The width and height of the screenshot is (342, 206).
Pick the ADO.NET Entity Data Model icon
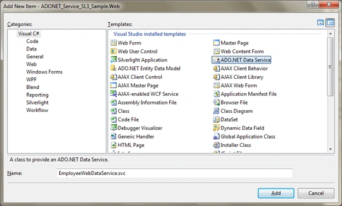point(113,68)
